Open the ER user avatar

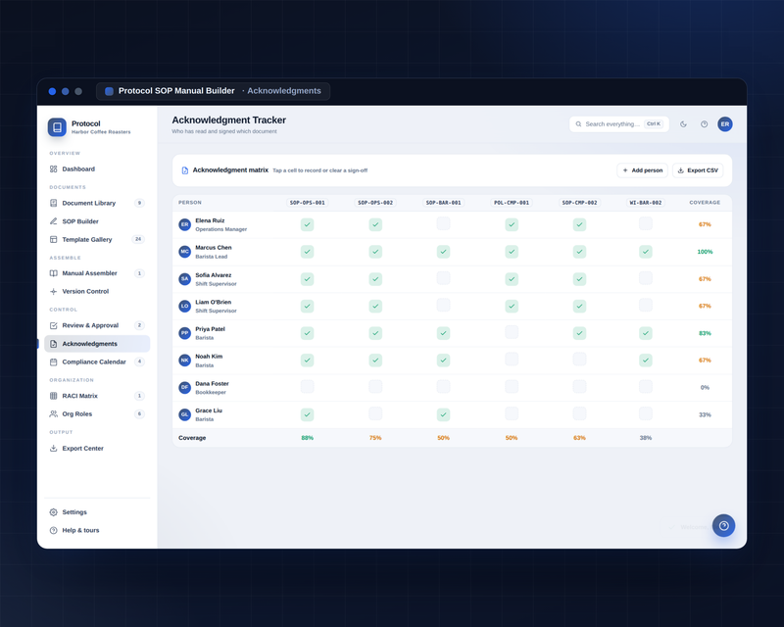(x=725, y=124)
